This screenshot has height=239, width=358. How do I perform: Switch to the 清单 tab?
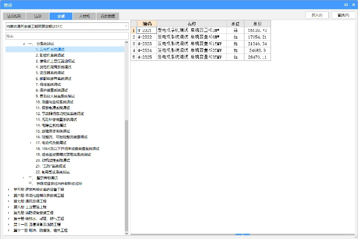click(37, 16)
